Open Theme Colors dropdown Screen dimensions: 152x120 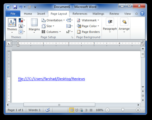coord(22,20)
